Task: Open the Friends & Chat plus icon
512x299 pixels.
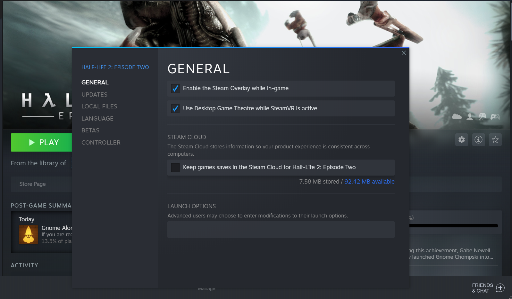Action: (500, 288)
